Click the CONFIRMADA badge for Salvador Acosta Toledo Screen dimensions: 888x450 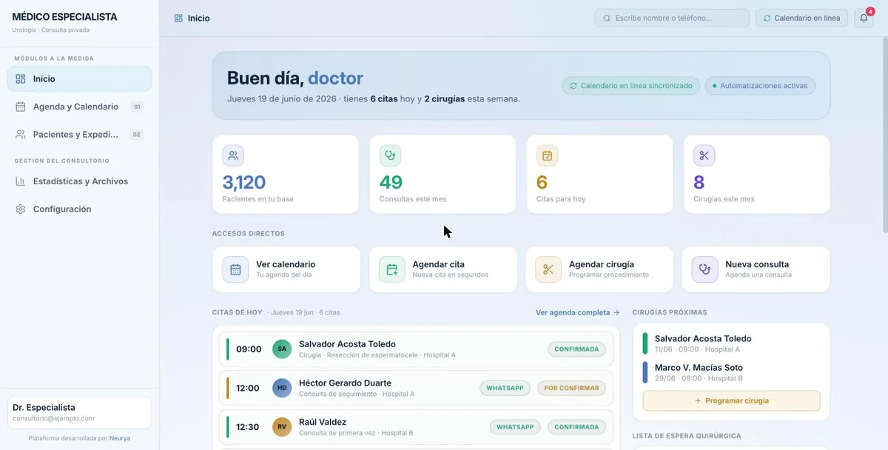pos(576,349)
